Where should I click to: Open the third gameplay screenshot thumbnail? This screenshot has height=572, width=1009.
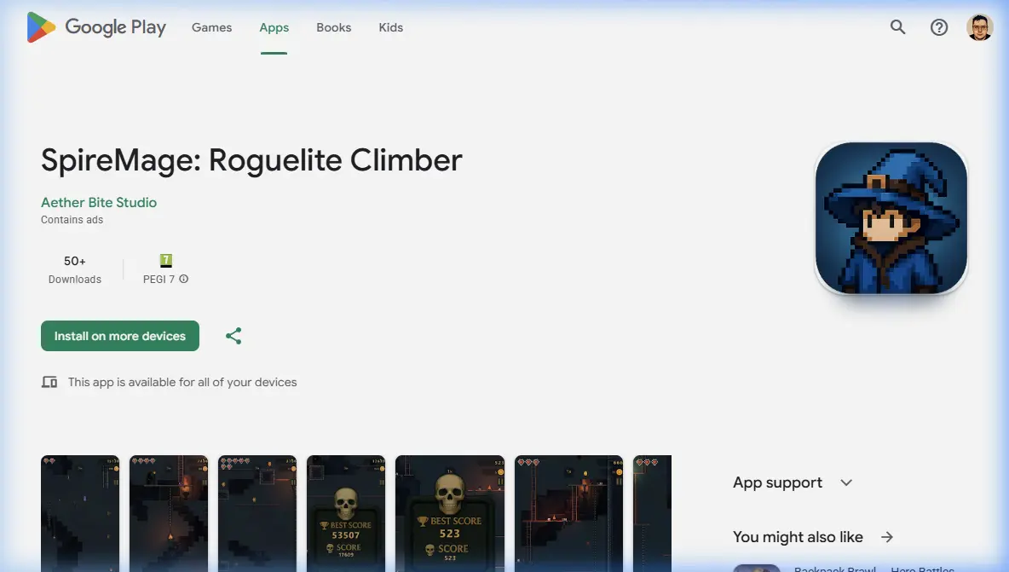pos(257,513)
